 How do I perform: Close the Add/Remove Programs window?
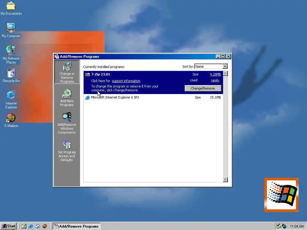(x=228, y=57)
